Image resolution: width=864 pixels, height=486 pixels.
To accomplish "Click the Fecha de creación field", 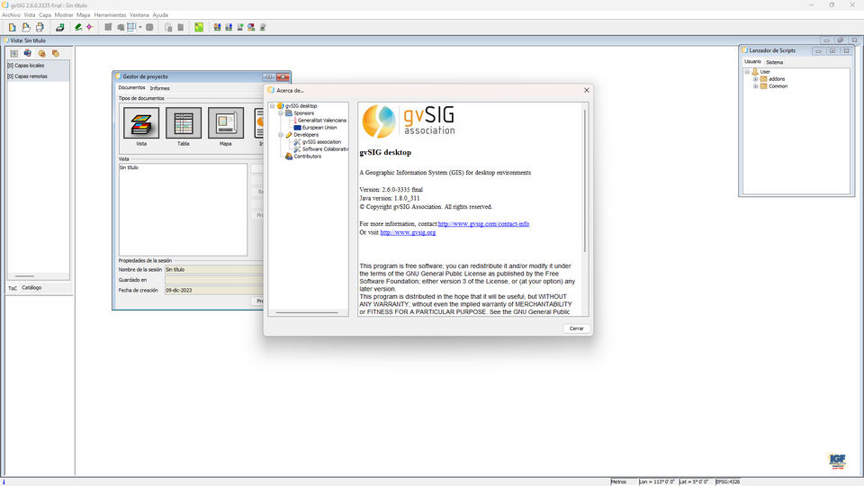I will [x=214, y=291].
